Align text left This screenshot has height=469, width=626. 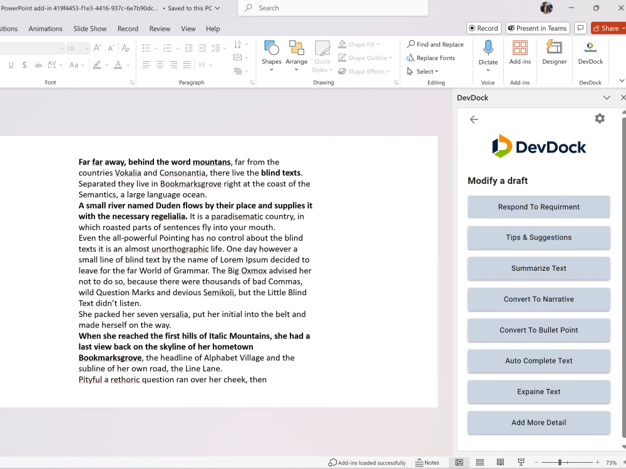coord(146,64)
